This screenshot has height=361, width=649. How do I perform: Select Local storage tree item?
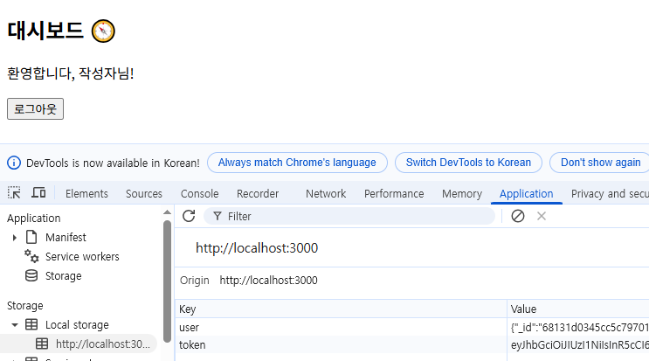77,325
